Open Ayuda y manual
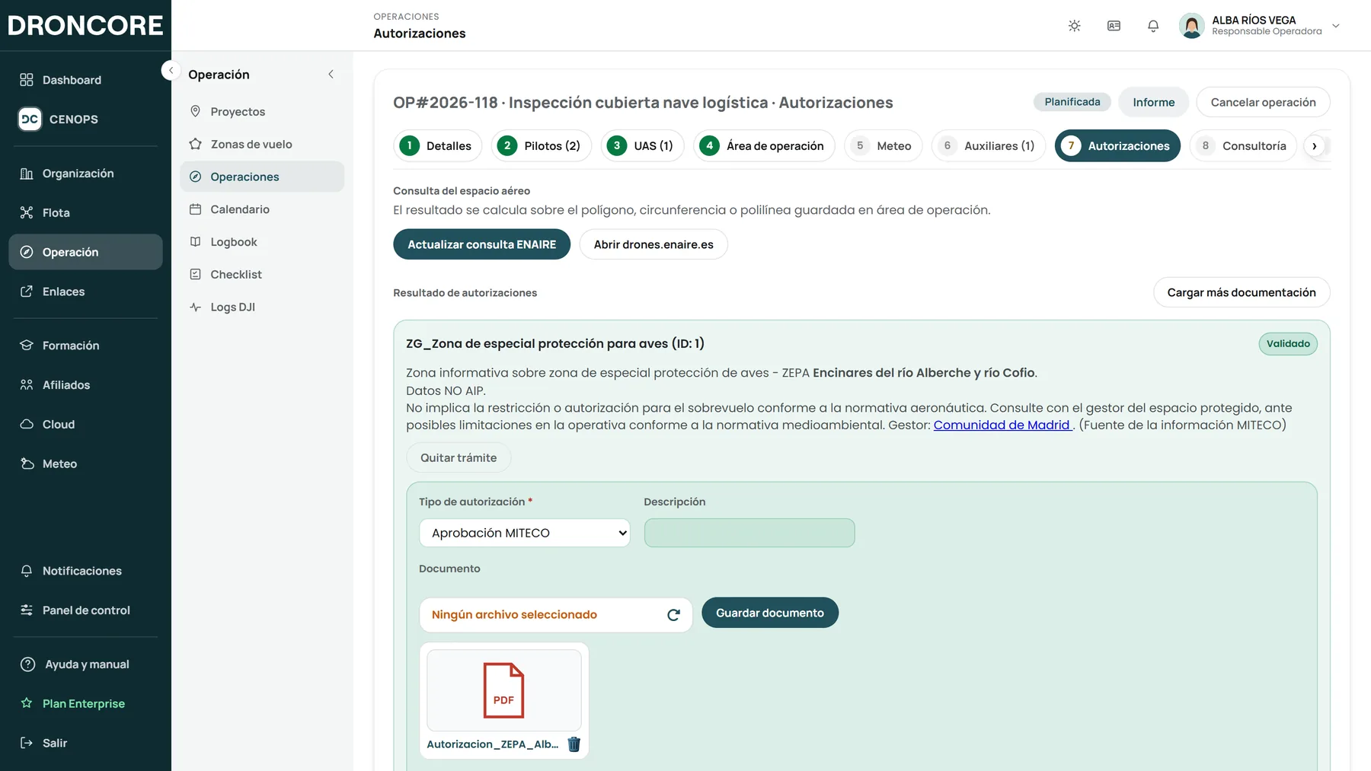Viewport: 1371px width, 771px height. pos(85,664)
